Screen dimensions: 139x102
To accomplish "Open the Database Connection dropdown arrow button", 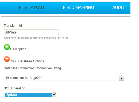I will (121, 78).
